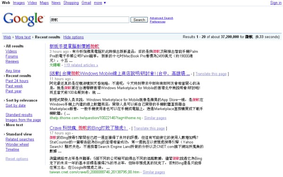Click the '17 hours ago' timestamp
The image size is (283, 177).
tap(60, 133)
